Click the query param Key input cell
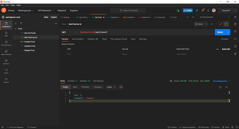The height and width of the screenshot is (129, 239). (x=93, y=54)
